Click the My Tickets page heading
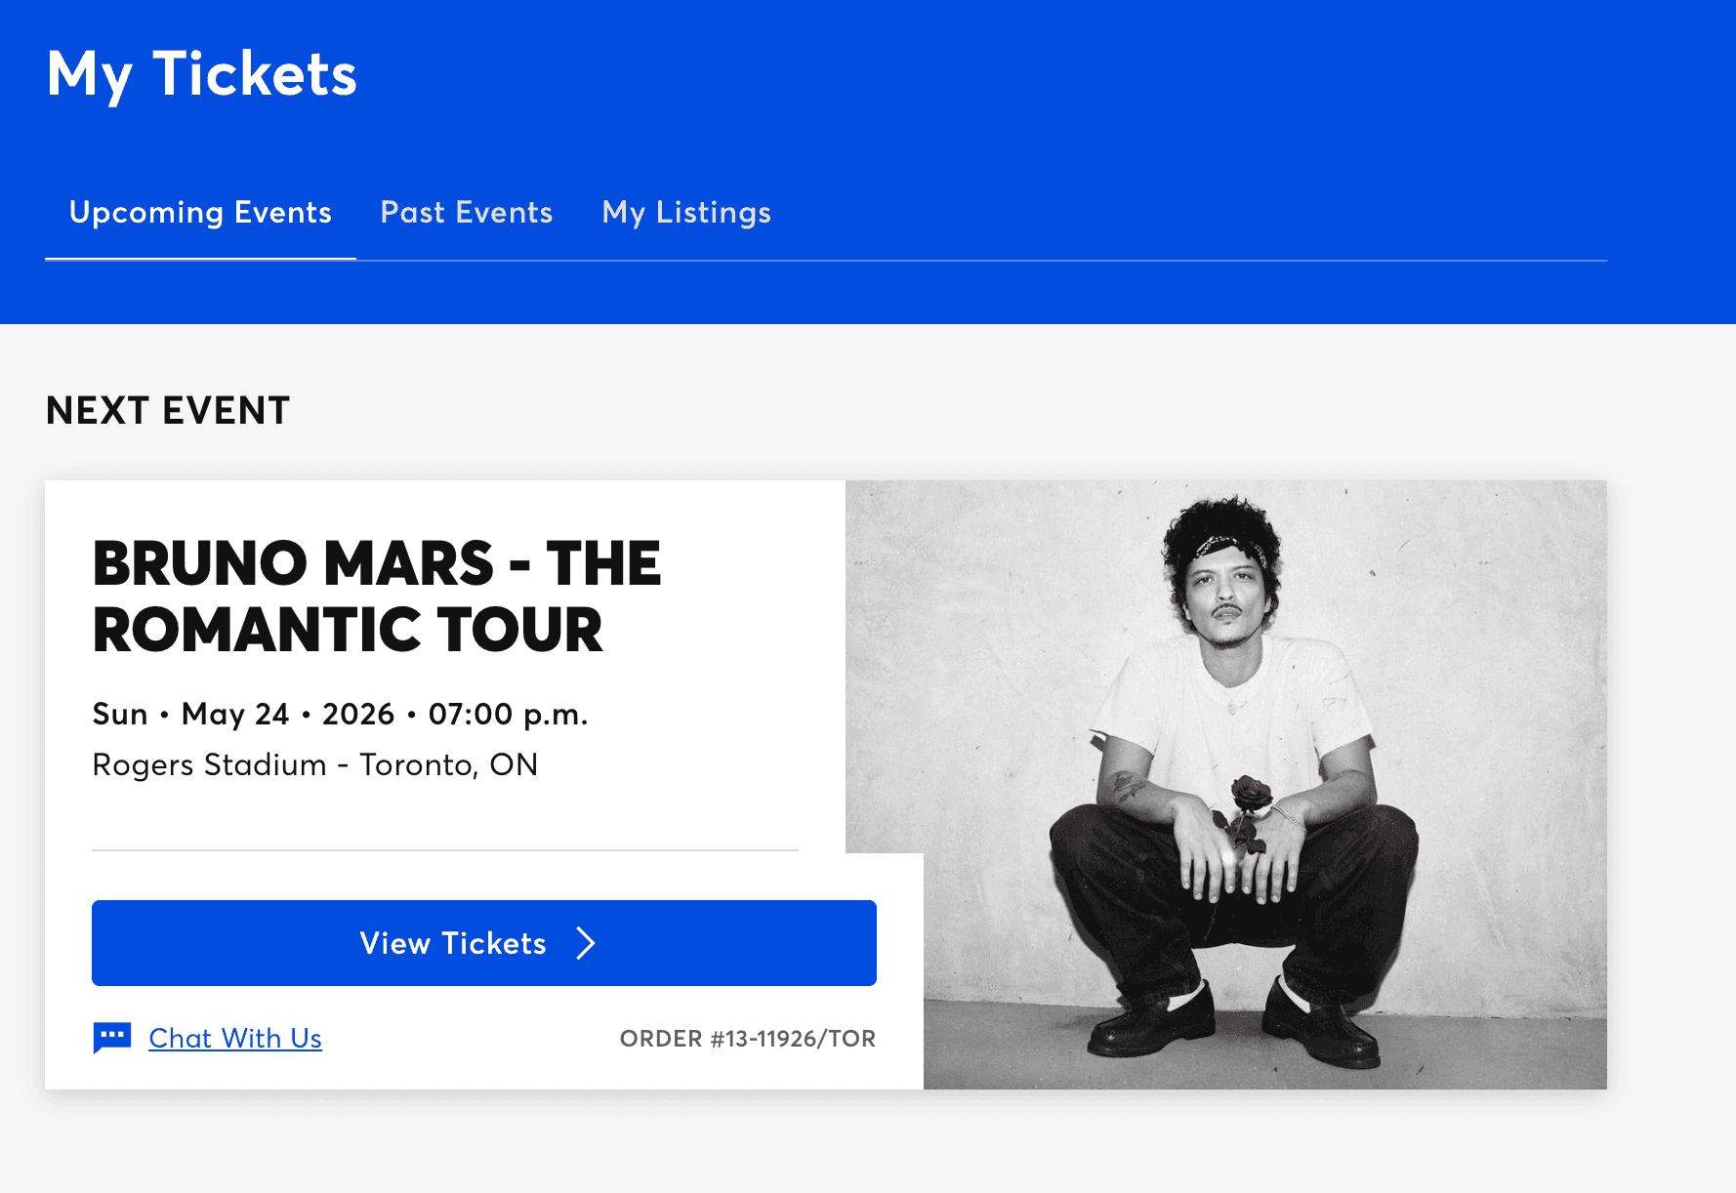The height and width of the screenshot is (1193, 1736). pyautogui.click(x=202, y=73)
